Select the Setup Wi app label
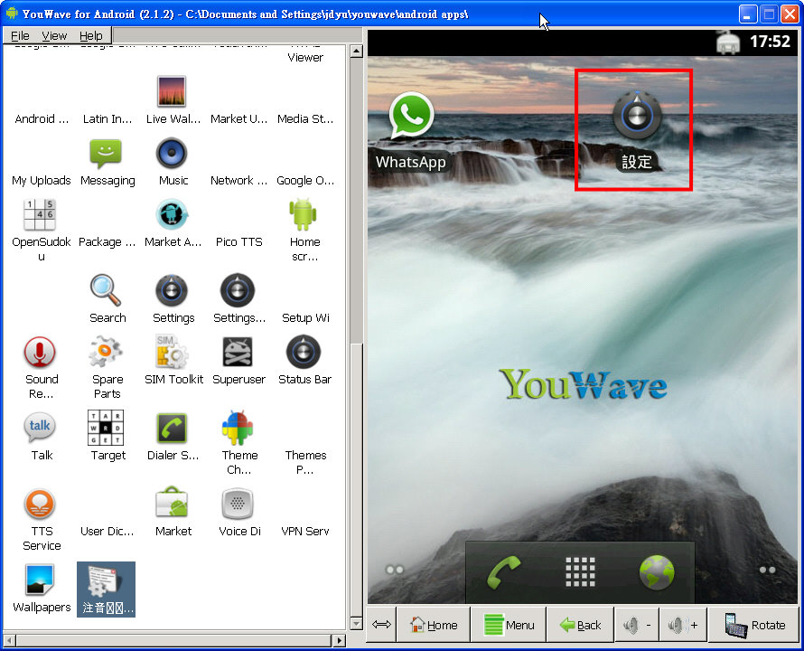Image resolution: width=804 pixels, height=651 pixels. (x=305, y=318)
